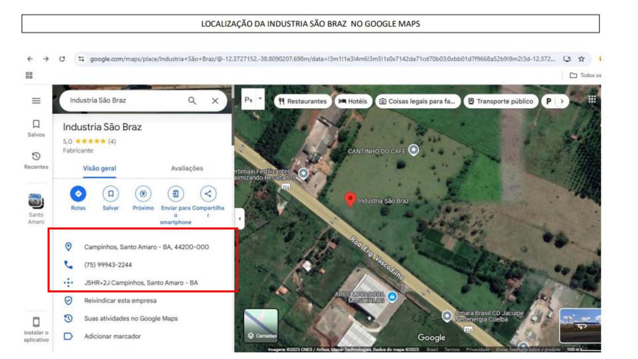Viewport: 638px width, 359px height.
Task: Bookmark this page with the star icon
Action: pos(581,59)
